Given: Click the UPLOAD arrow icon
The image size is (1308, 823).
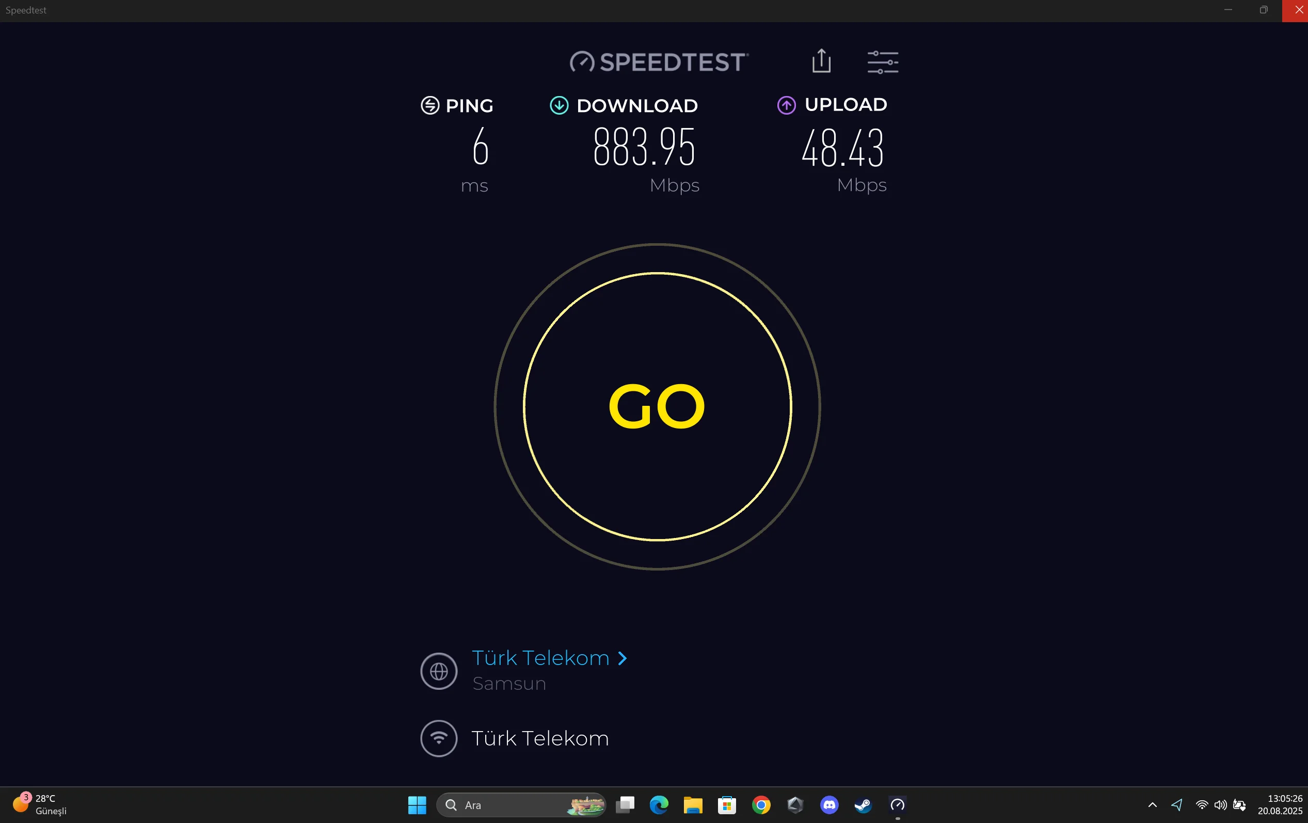Looking at the screenshot, I should (x=787, y=105).
